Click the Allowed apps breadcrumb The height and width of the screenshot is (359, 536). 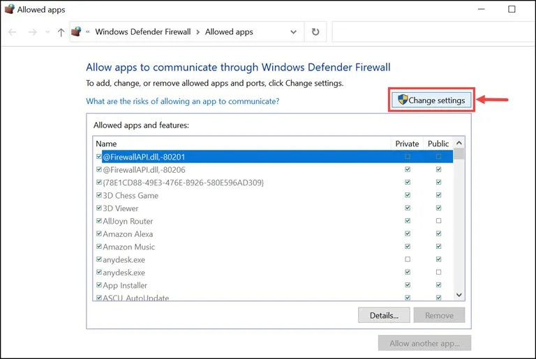pyautogui.click(x=229, y=32)
